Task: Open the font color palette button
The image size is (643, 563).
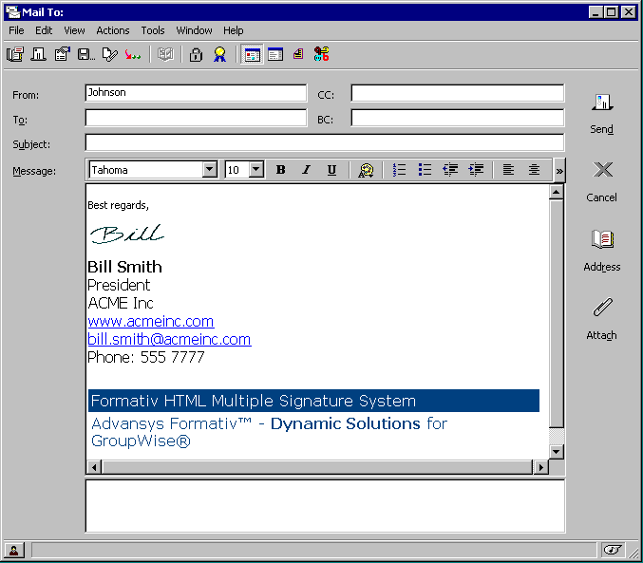Action: click(x=366, y=170)
